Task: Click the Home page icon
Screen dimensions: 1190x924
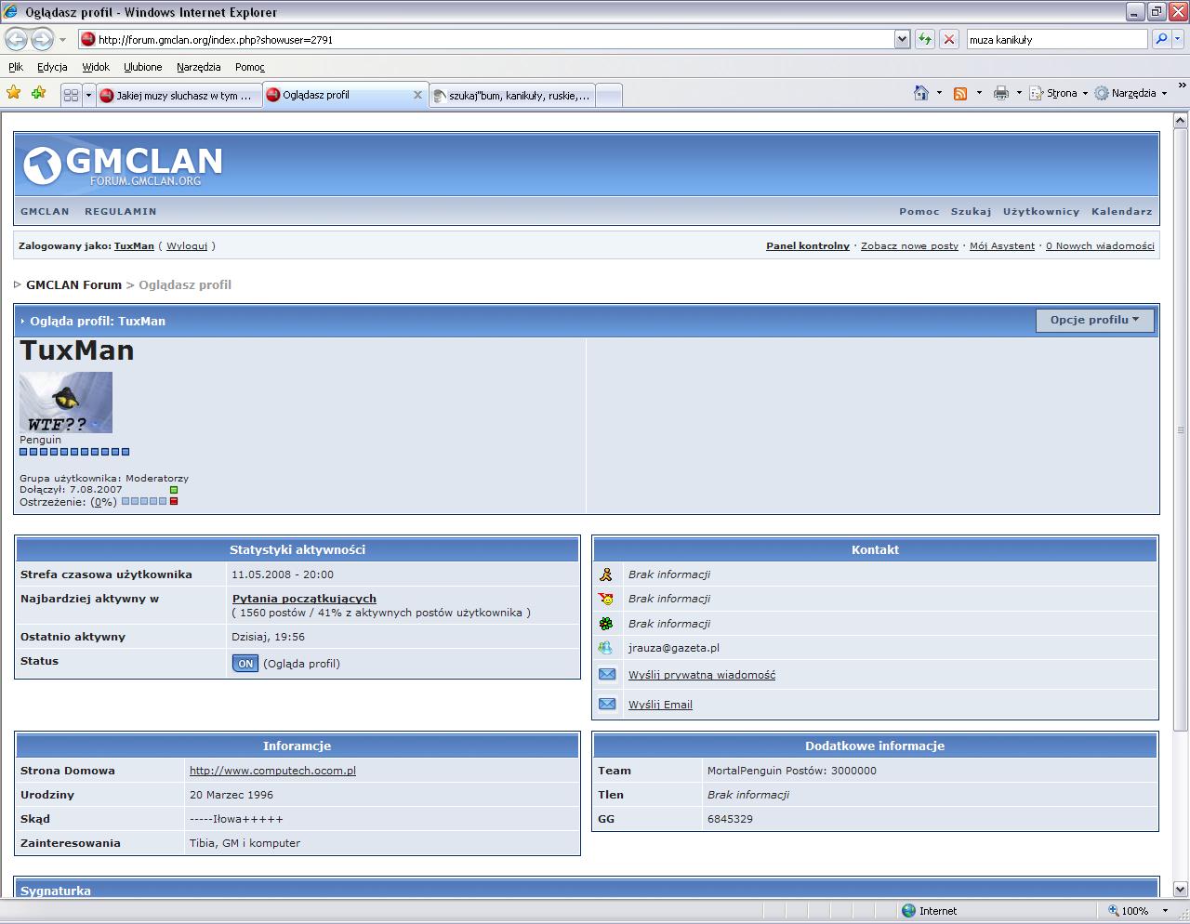Action: coord(920,93)
